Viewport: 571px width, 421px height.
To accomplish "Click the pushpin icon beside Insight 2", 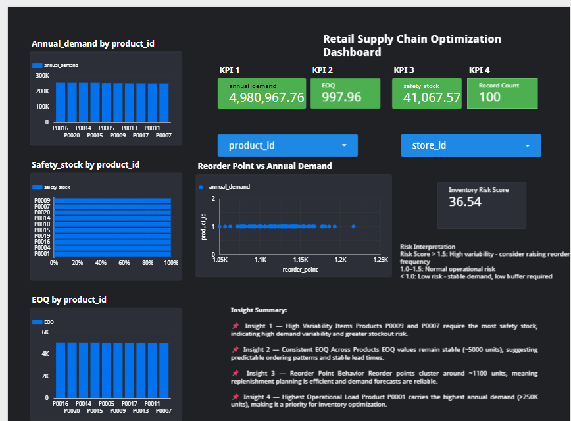I will click(x=236, y=349).
